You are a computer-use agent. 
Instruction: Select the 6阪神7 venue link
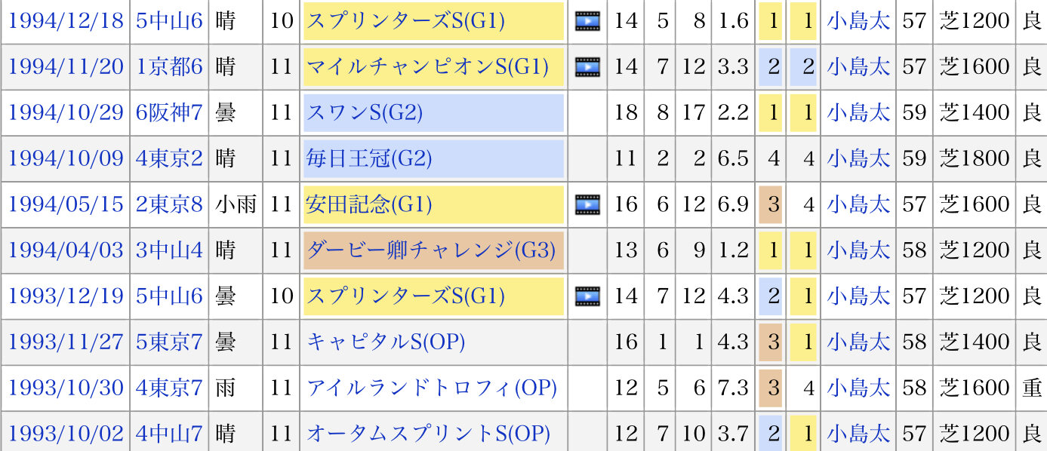169,113
